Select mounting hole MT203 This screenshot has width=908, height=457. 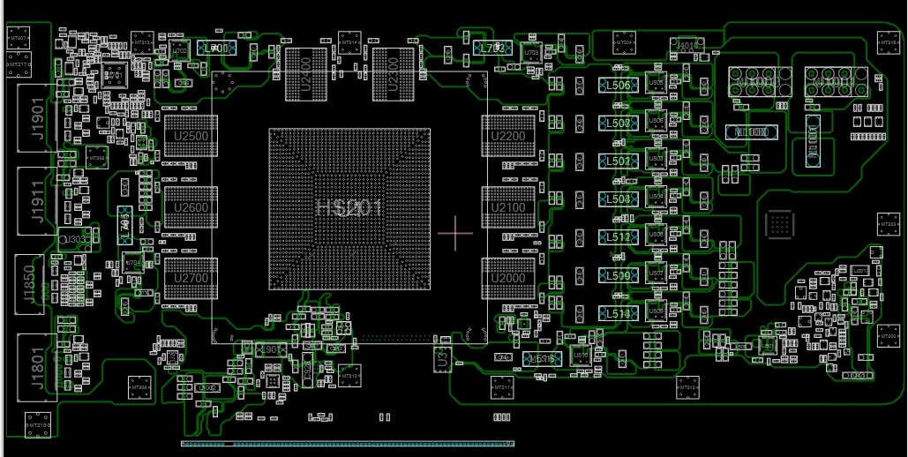point(889,224)
